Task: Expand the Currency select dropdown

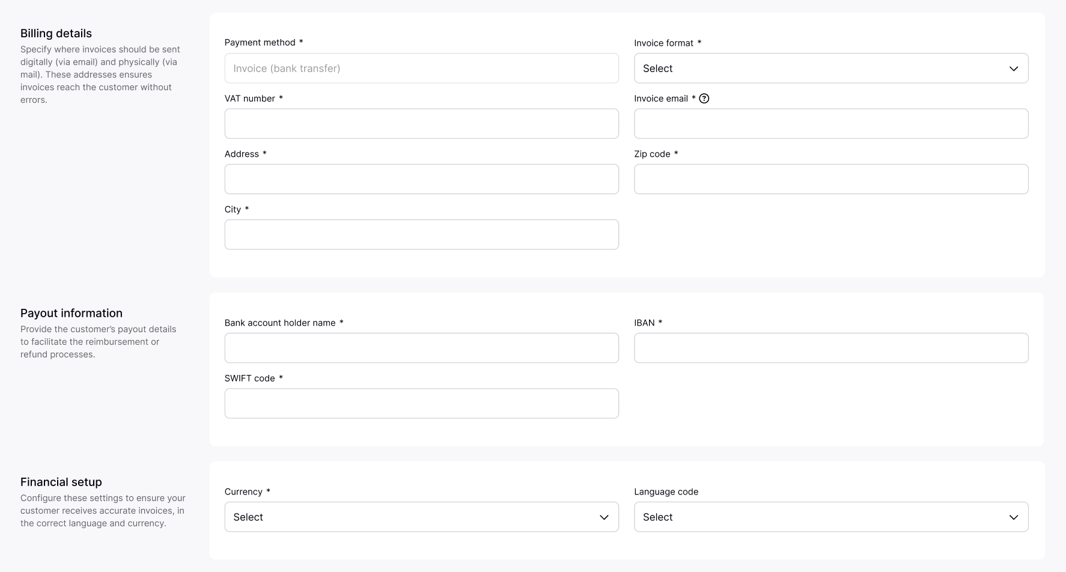Action: coord(421,517)
